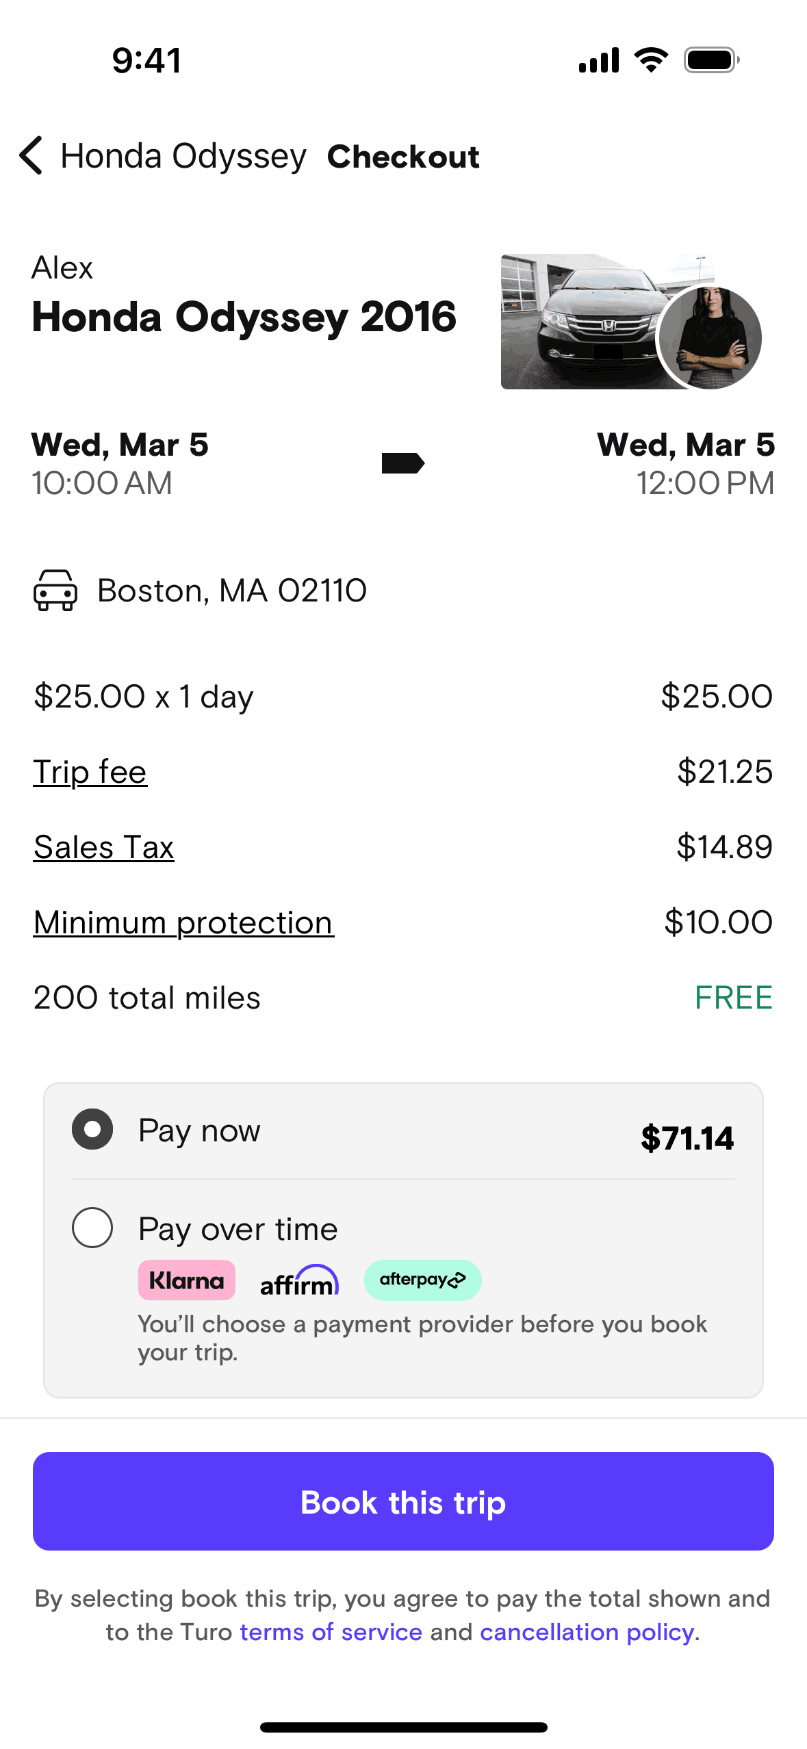Viewport: 807px width, 1749px height.
Task: Tap the back chevron arrow
Action: click(31, 155)
